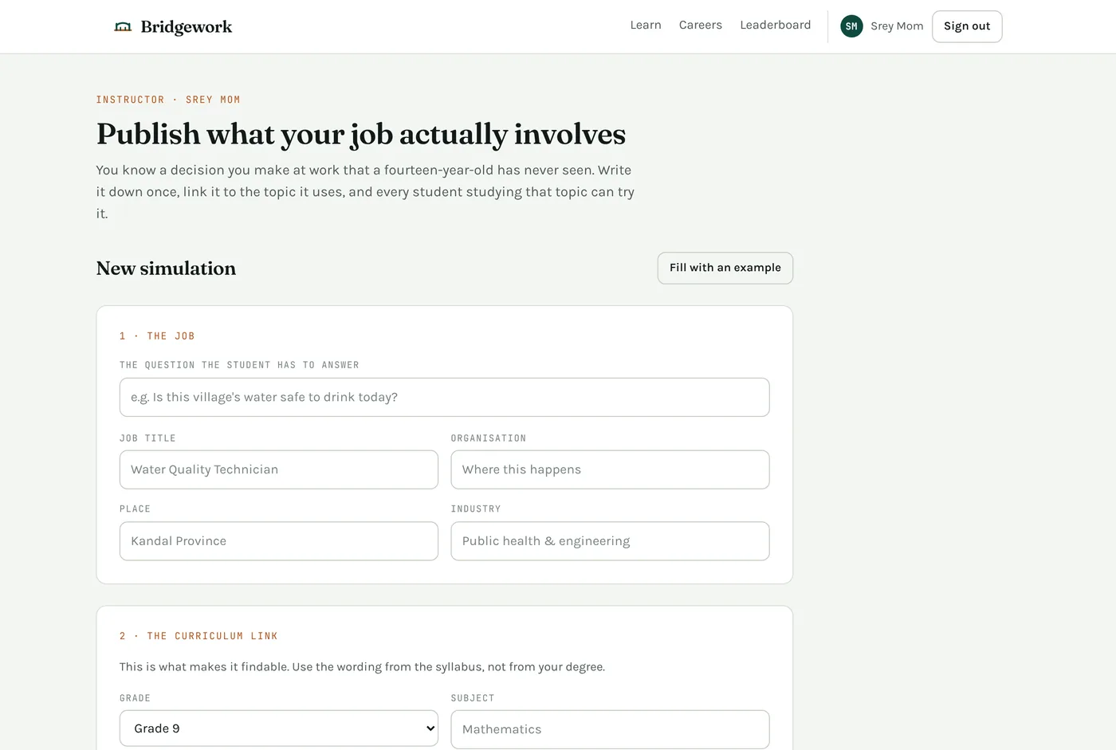This screenshot has width=1116, height=750.
Task: Focus the Organisation input field
Action: (x=610, y=469)
